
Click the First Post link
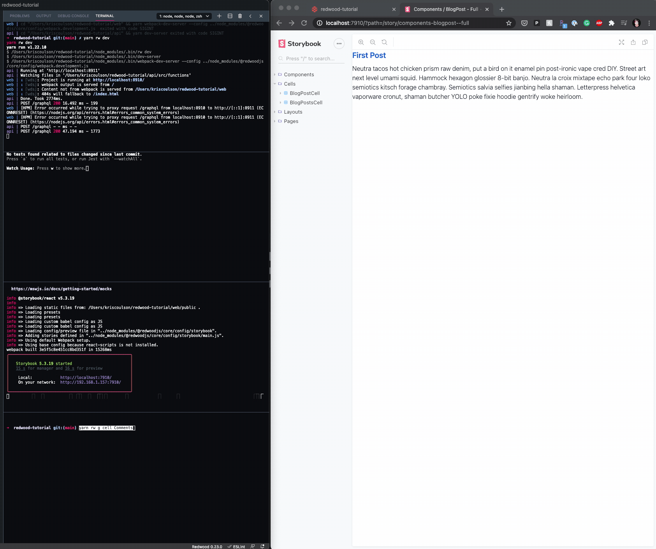tap(369, 55)
